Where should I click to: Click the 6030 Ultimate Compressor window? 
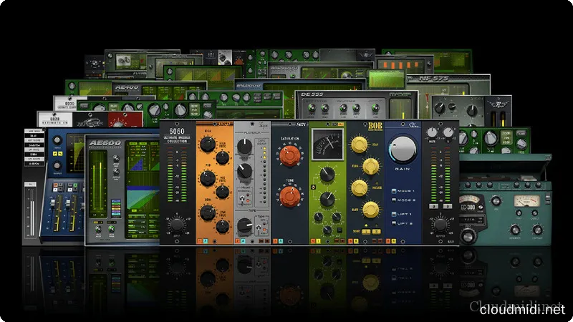coord(69,103)
